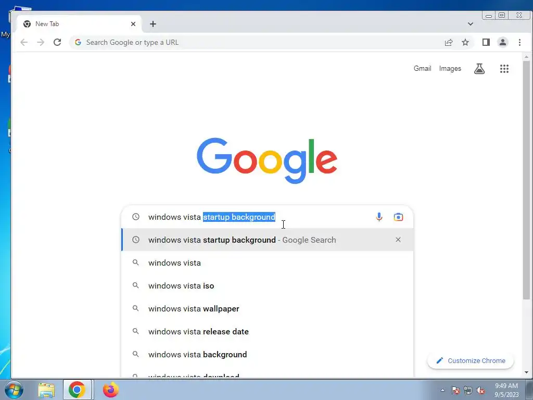Open Gmail link
This screenshot has height=400, width=533.
(422, 68)
